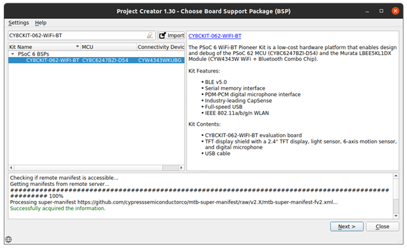This screenshot has width=407, height=248.
Task: Close the Project Creator dialog
Action: (x=382, y=226)
